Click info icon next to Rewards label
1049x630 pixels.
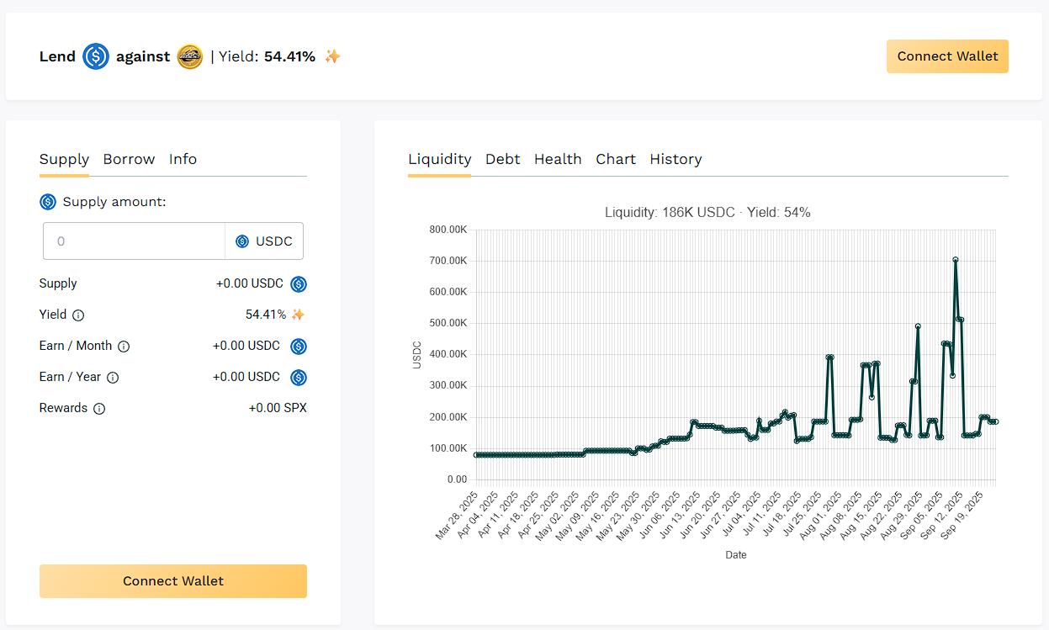(99, 409)
